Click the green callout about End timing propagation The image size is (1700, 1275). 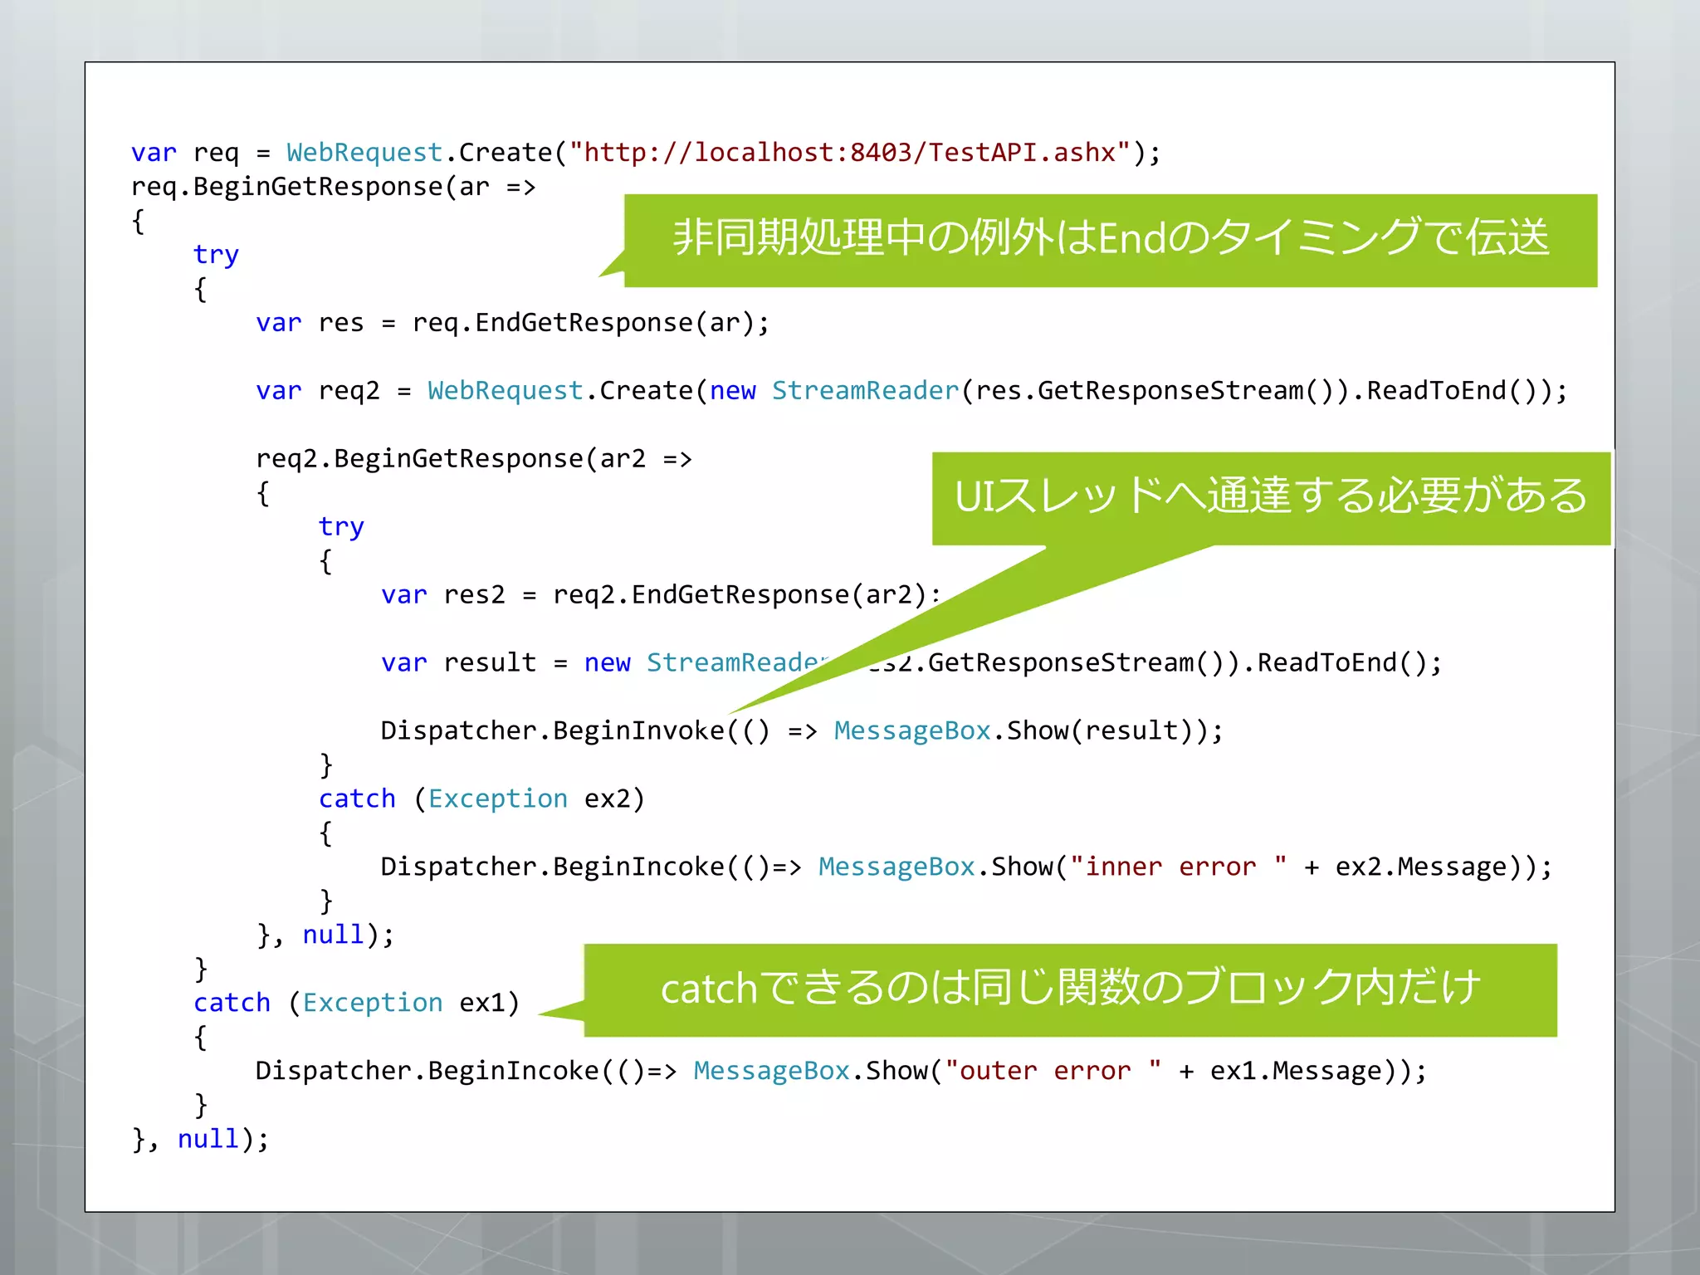(x=1111, y=241)
